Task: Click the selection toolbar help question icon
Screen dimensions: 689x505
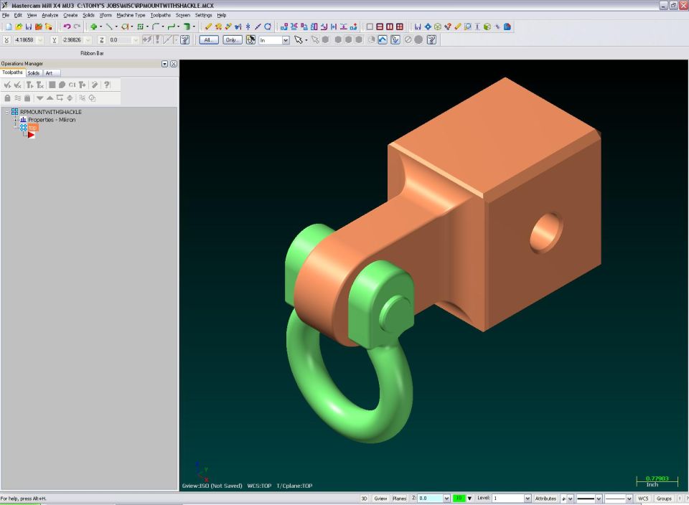Action: (x=431, y=40)
